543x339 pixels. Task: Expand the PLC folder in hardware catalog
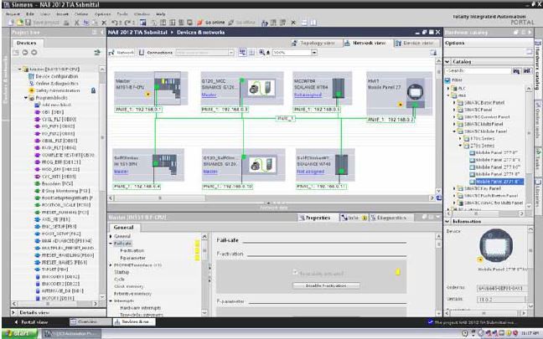(x=449, y=89)
